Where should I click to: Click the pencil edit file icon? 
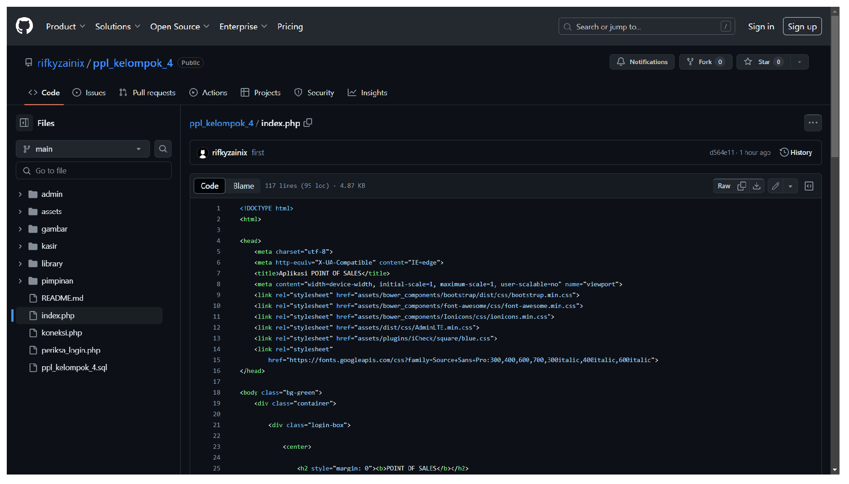click(x=775, y=186)
